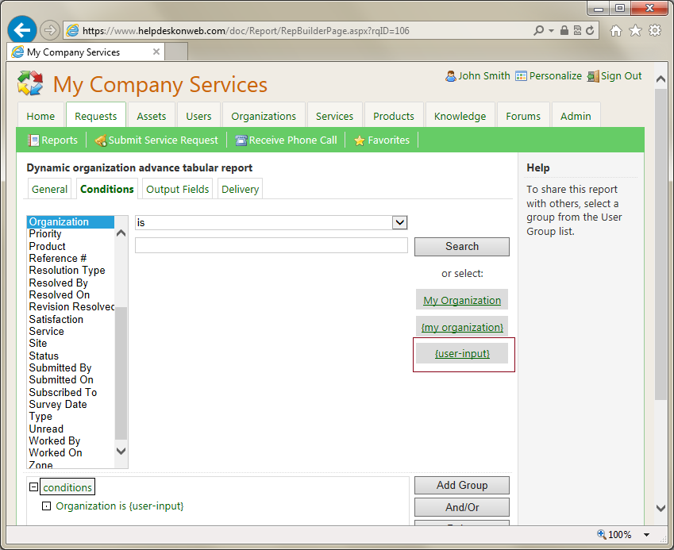This screenshot has width=674, height=550.
Task: Open the browser settings gear icon
Action: click(x=655, y=30)
